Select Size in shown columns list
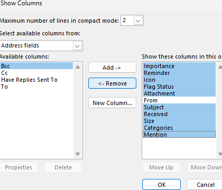 pyautogui.click(x=179, y=121)
